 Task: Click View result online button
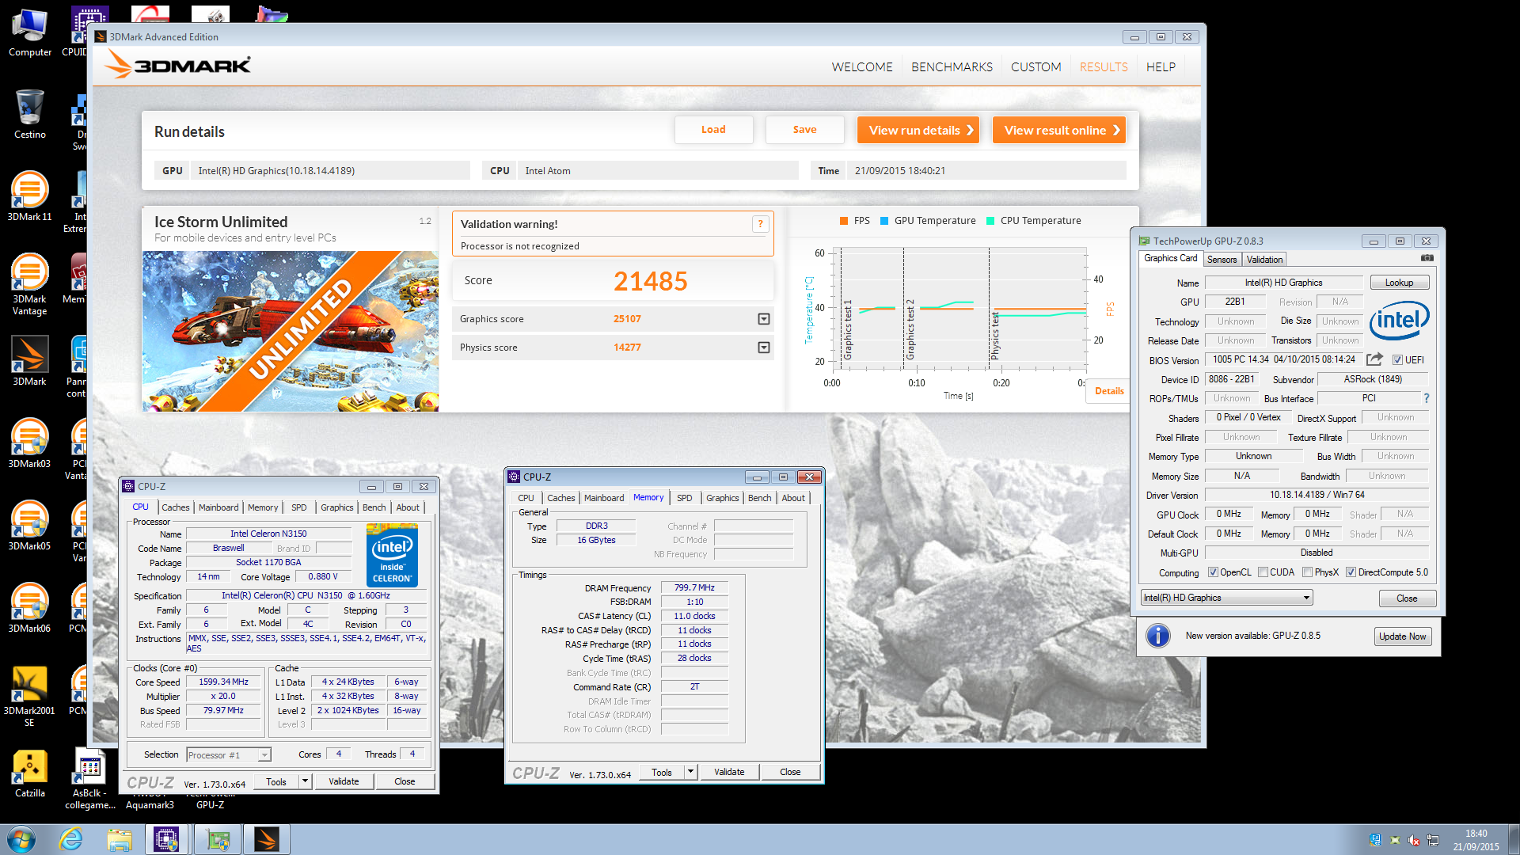coord(1059,130)
